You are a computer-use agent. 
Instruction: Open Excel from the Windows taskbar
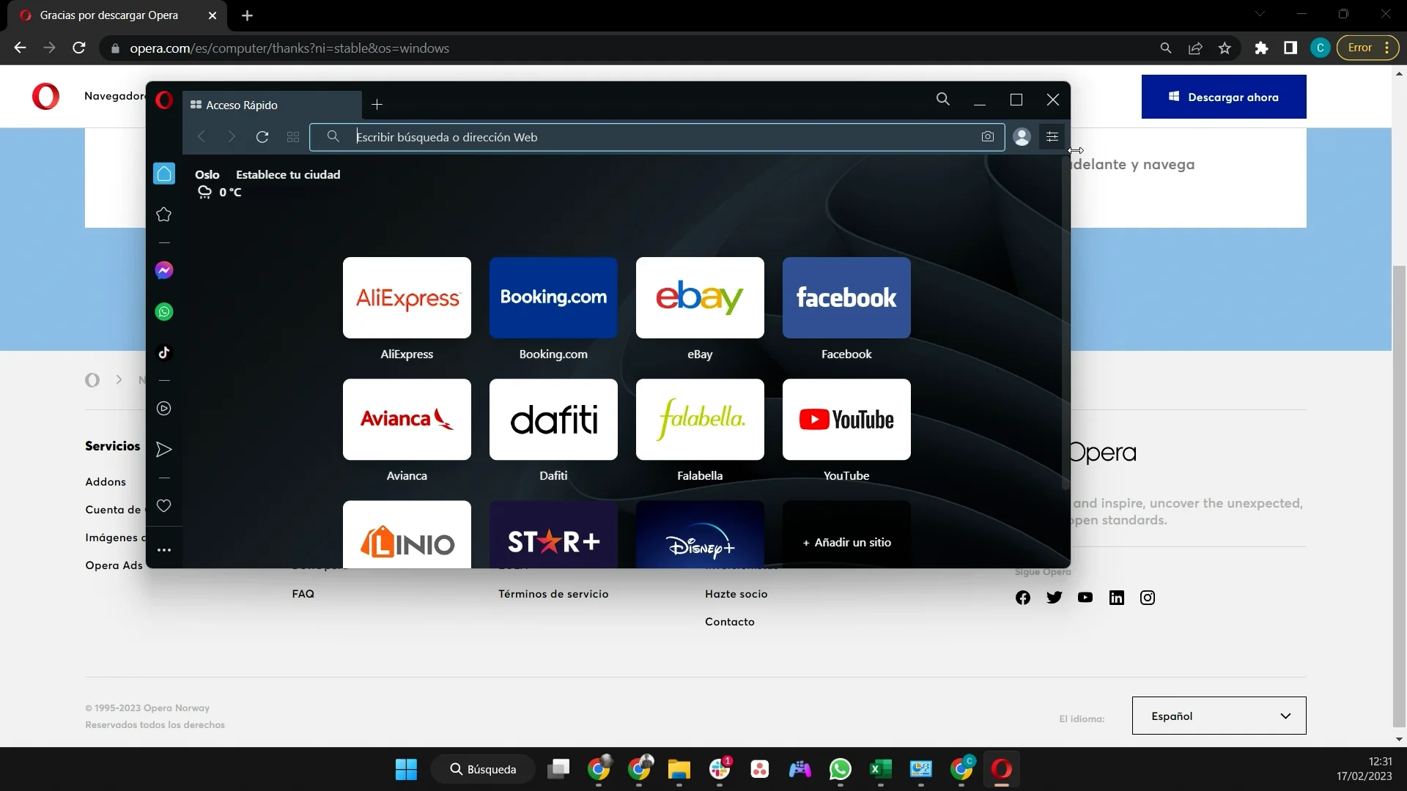coord(881,769)
